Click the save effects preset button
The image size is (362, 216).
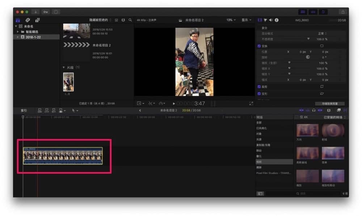point(330,104)
